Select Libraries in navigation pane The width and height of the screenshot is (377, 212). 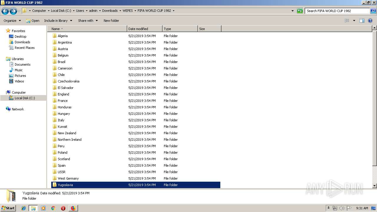(x=18, y=59)
